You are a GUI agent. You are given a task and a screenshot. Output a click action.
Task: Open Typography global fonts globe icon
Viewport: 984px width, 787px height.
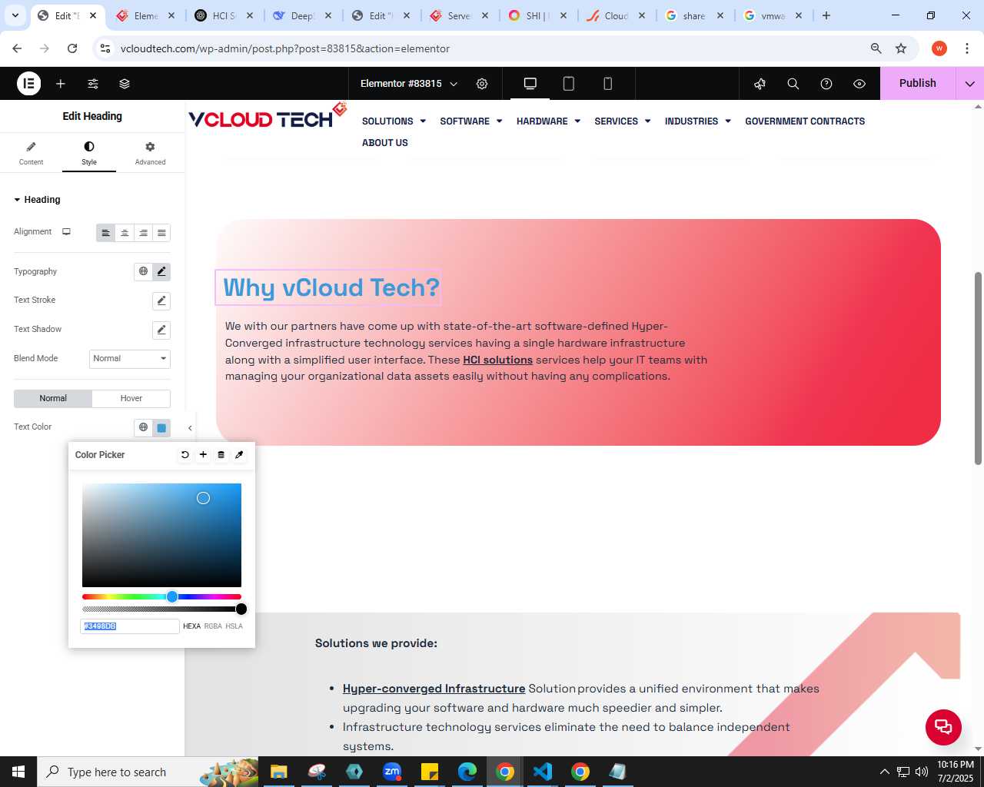point(143,271)
